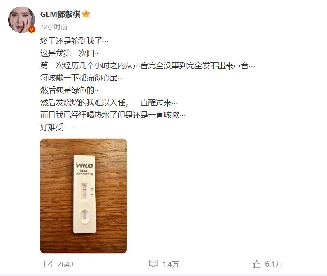Viewport: 327px width, 276px height.
Task: Click the line about 完全发不出来声音
Action: click(x=147, y=65)
